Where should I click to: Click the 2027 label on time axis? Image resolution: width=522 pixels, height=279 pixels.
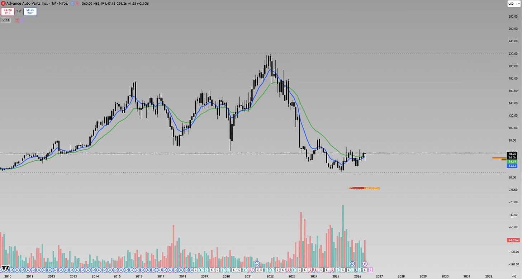click(x=379, y=276)
